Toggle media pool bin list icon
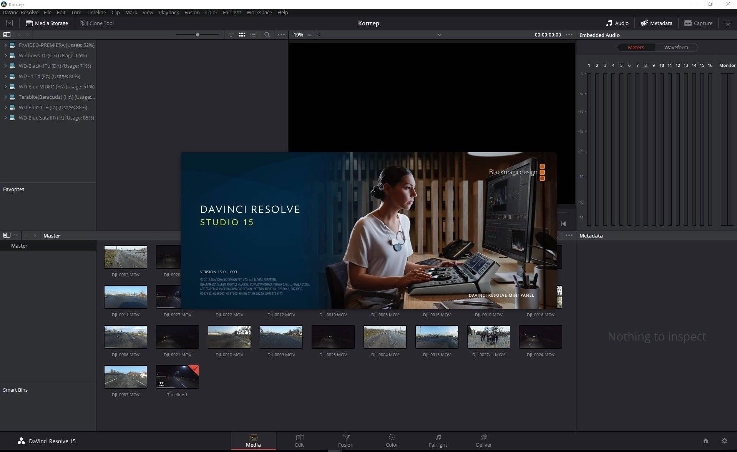 point(7,235)
